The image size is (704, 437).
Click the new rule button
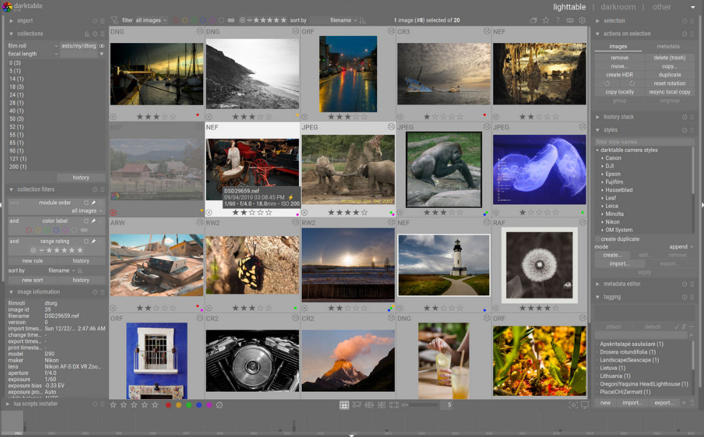coord(33,261)
